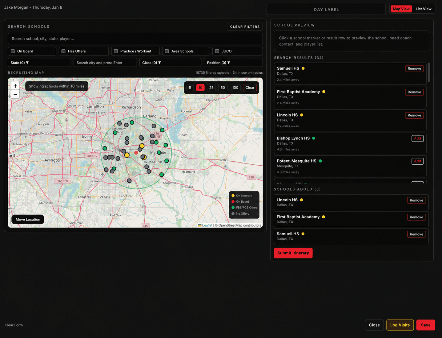Click Submit Itinerary
Viewport: 442px width, 338px height.
coord(293,253)
